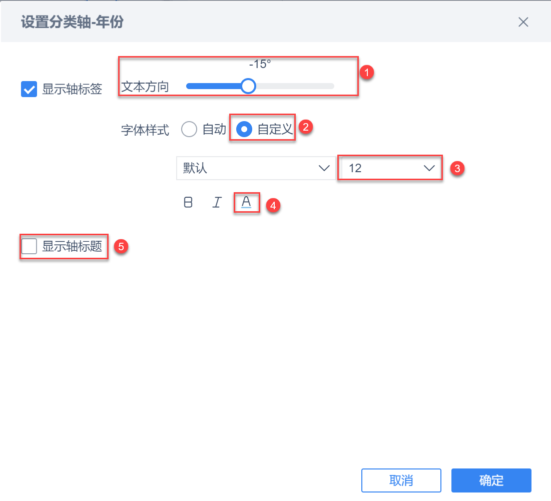Click the dialog title 设置分类轴-年份
This screenshot has height=501, width=551.
[72, 22]
